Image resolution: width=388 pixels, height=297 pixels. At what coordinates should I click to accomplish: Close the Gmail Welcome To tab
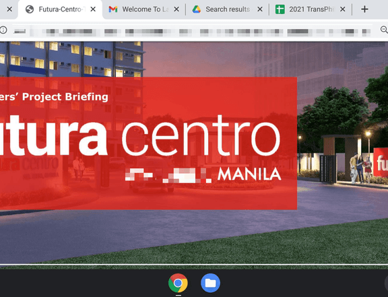(176, 9)
